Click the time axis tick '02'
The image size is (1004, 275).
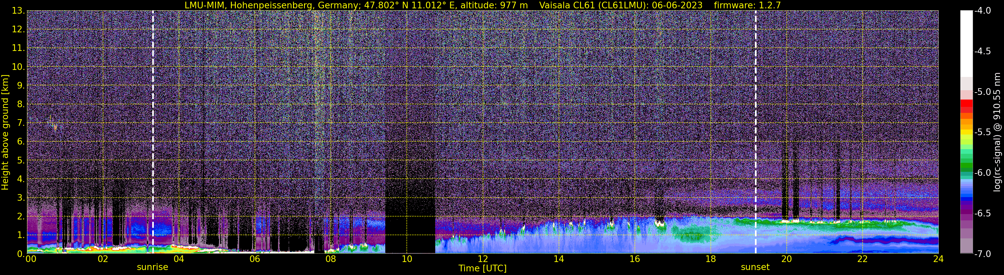[103, 259]
